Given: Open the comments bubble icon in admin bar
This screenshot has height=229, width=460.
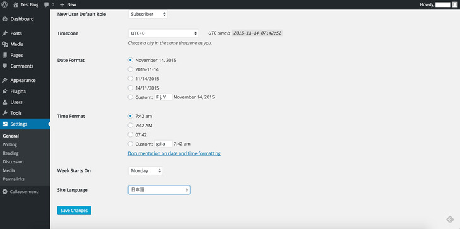Looking at the screenshot, I should tap(46, 4).
